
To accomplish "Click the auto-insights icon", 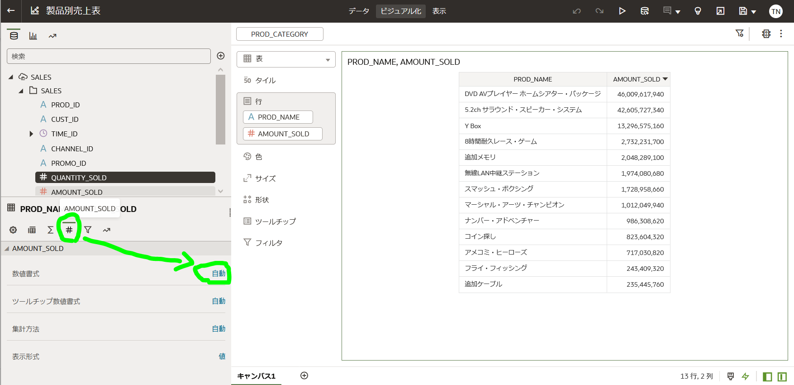I will pyautogui.click(x=766, y=34).
